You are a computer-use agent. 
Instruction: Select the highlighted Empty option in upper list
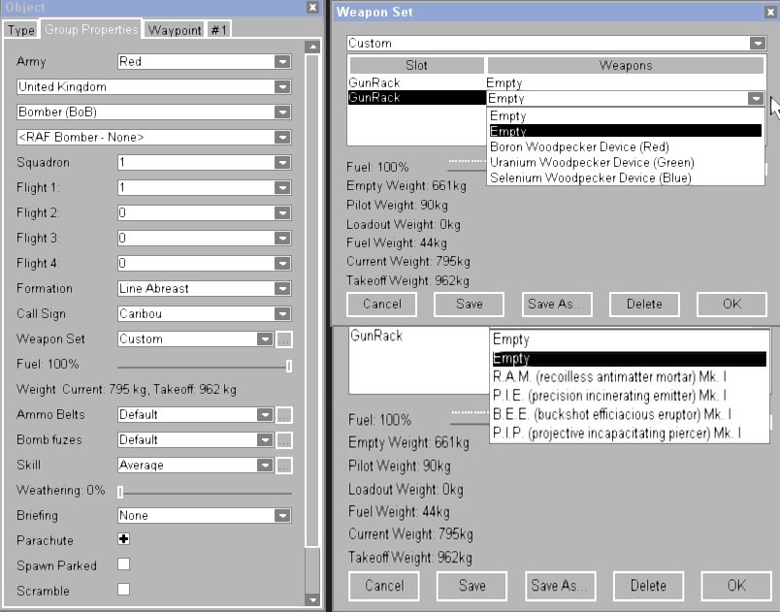pyautogui.click(x=626, y=131)
